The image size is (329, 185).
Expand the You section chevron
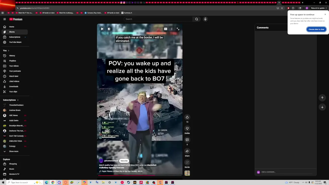[x=8, y=51]
